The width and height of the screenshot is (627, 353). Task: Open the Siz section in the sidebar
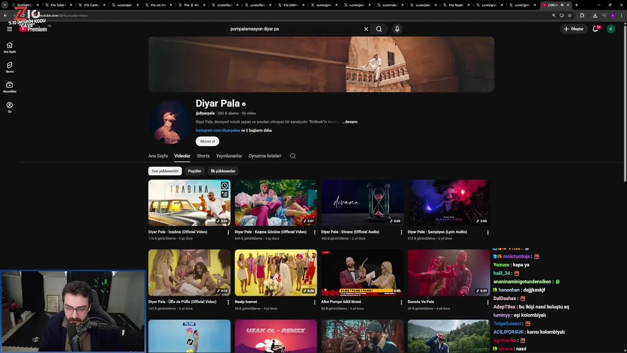[9, 107]
